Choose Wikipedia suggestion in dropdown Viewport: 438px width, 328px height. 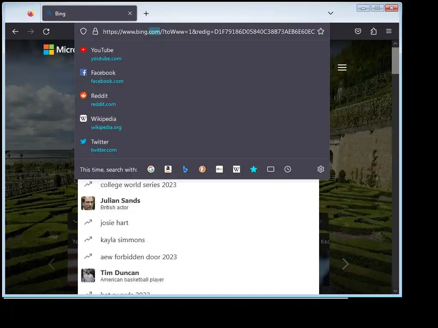[203, 123]
